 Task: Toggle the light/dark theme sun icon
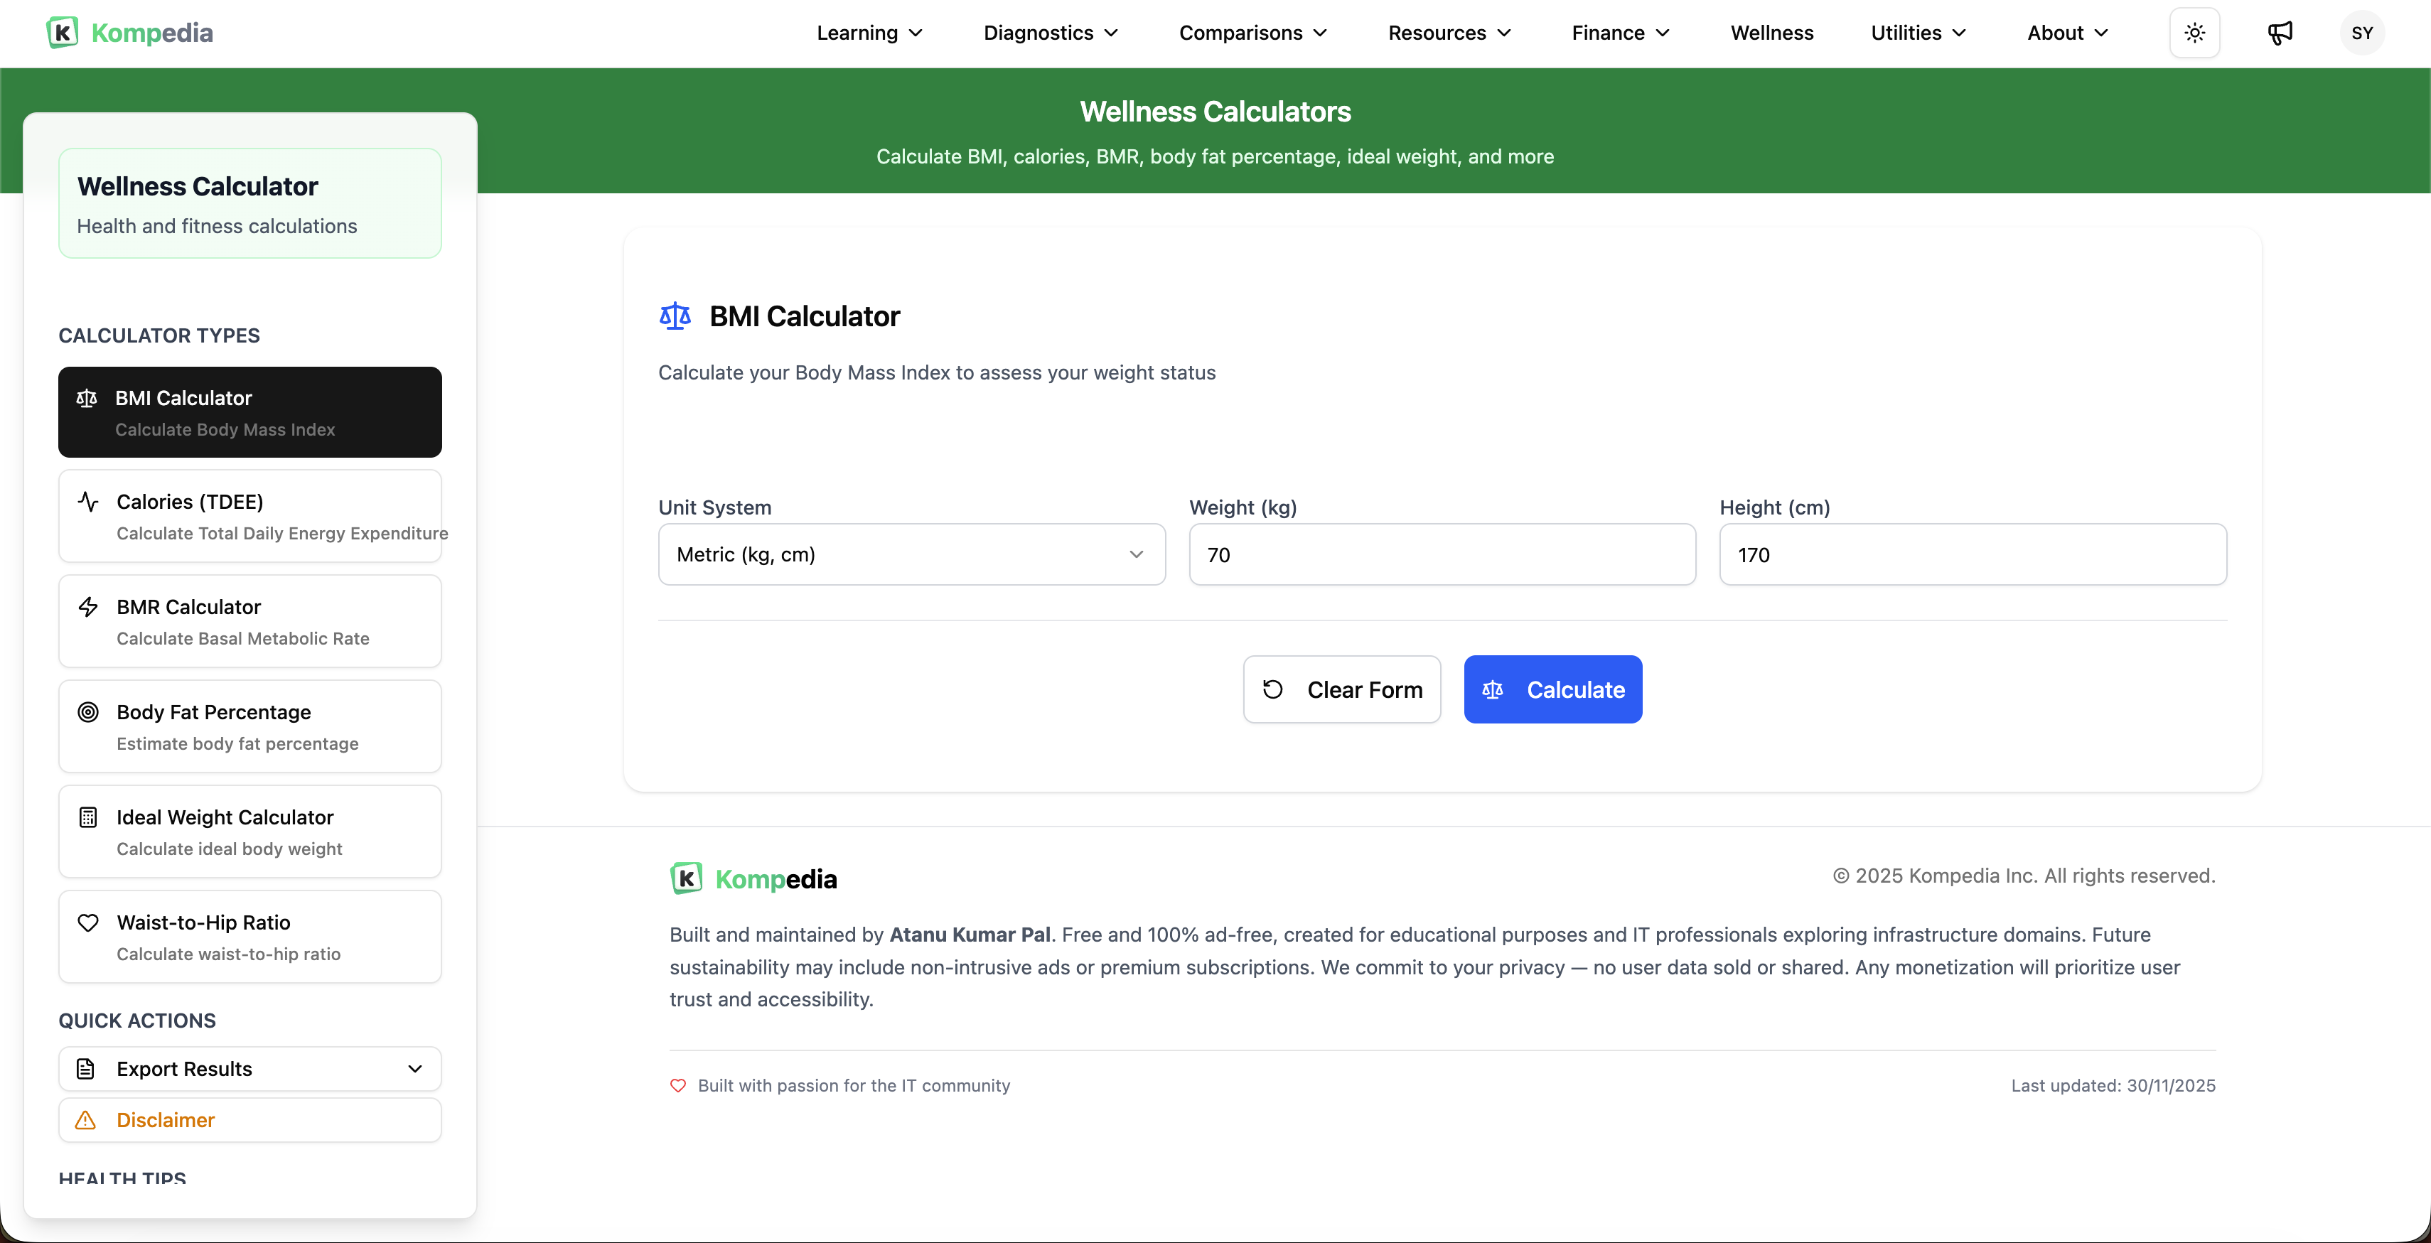tap(2194, 33)
